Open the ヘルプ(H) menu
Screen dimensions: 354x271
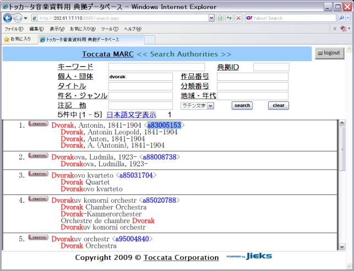(133, 29)
